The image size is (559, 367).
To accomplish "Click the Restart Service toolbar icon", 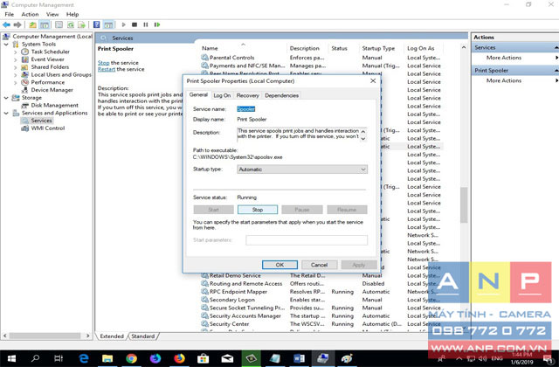I will click(x=157, y=24).
